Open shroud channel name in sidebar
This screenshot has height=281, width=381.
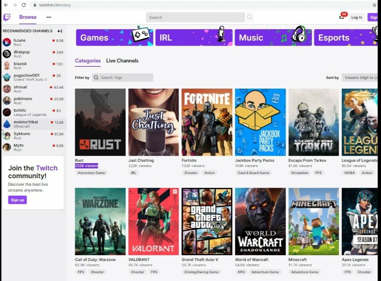(20, 87)
